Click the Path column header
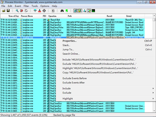 tap(86, 16)
